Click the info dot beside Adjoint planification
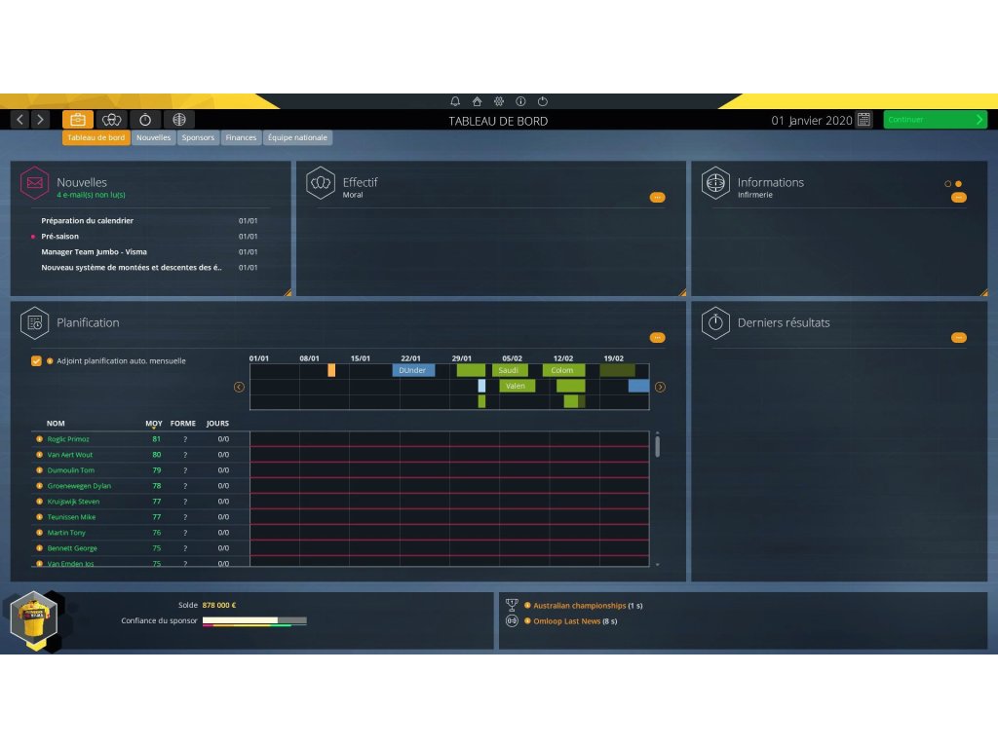This screenshot has height=748, width=998. pos(50,360)
